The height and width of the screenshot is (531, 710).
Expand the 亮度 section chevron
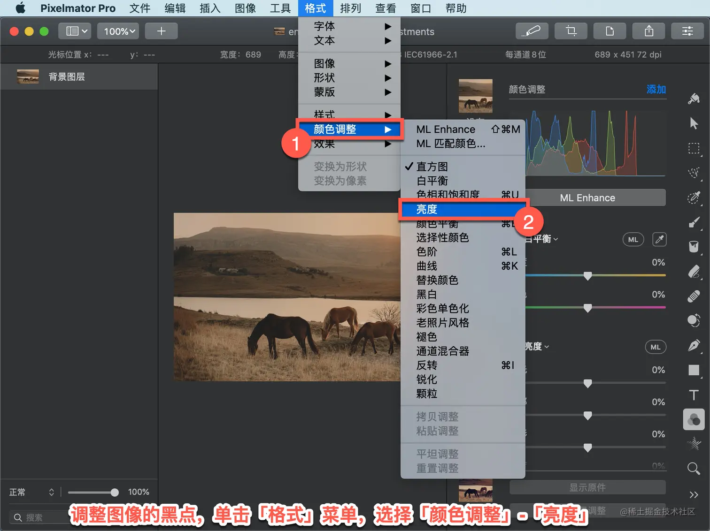(x=547, y=347)
